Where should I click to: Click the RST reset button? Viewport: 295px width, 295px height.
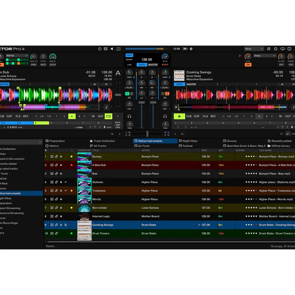tap(282, 65)
